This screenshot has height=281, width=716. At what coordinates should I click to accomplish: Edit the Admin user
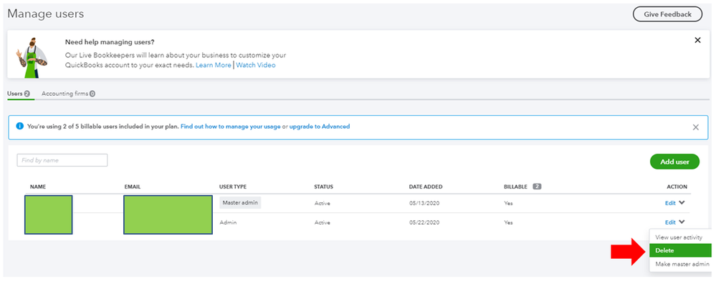coord(670,222)
